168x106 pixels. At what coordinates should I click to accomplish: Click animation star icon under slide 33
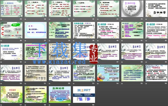[x=98, y=19]
